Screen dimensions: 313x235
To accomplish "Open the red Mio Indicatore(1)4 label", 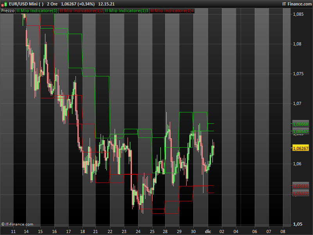I will (172, 11).
